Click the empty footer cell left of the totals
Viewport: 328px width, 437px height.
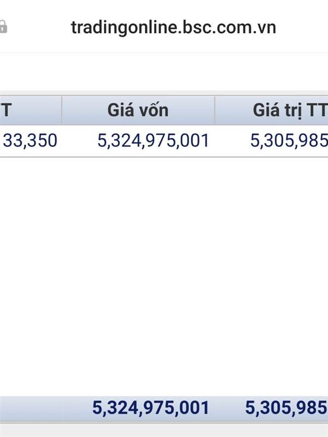(x=31, y=408)
